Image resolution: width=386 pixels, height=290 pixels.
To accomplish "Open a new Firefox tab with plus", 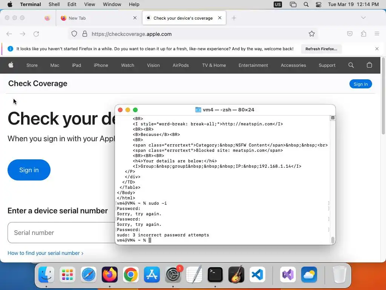I will (234, 18).
